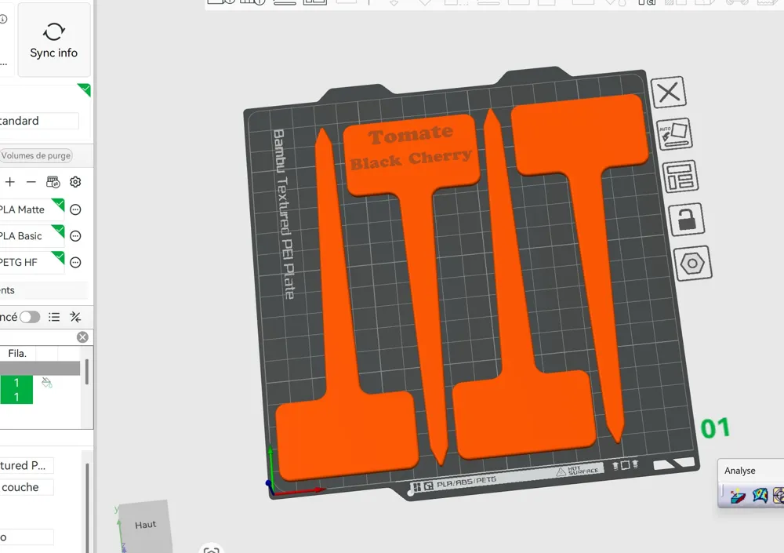784x553 pixels.
Task: Arrange objects on the plate
Action: (680, 176)
